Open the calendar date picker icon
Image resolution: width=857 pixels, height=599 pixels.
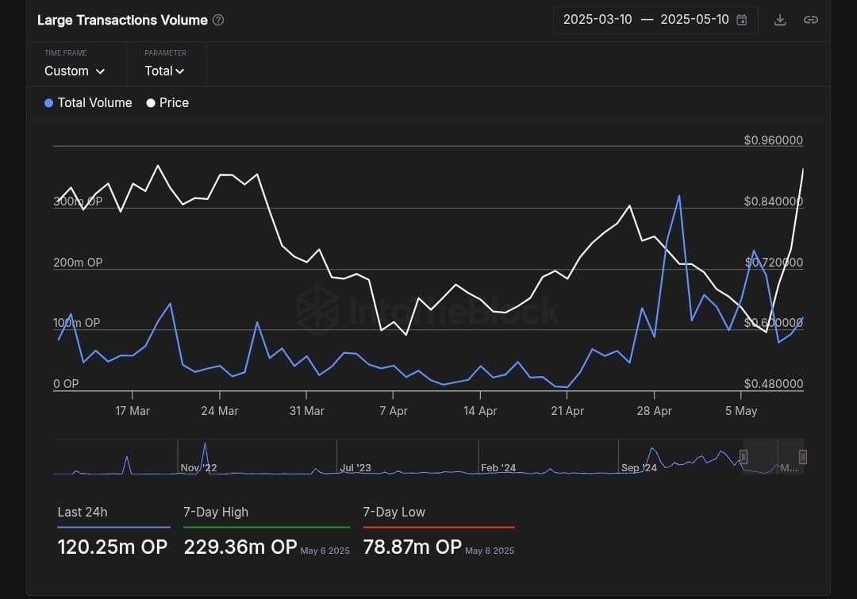coord(742,20)
